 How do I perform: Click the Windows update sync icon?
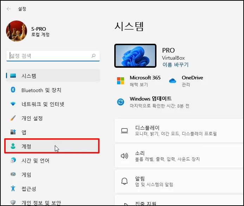(121, 102)
